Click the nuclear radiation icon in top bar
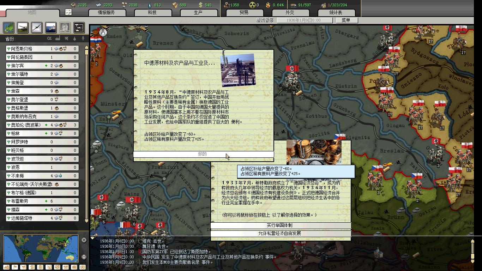The image size is (482, 271). pos(252,5)
